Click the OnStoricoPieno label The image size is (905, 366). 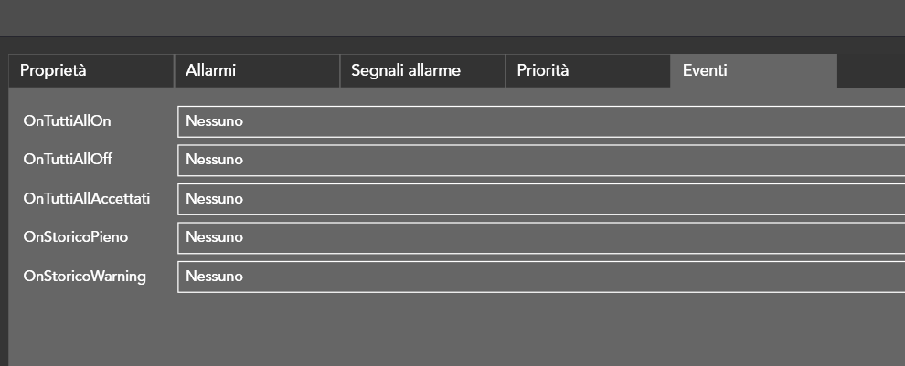[76, 237]
